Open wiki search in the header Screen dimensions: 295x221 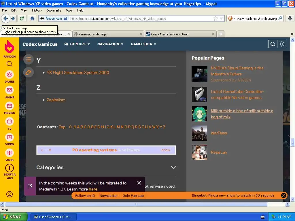(273, 44)
